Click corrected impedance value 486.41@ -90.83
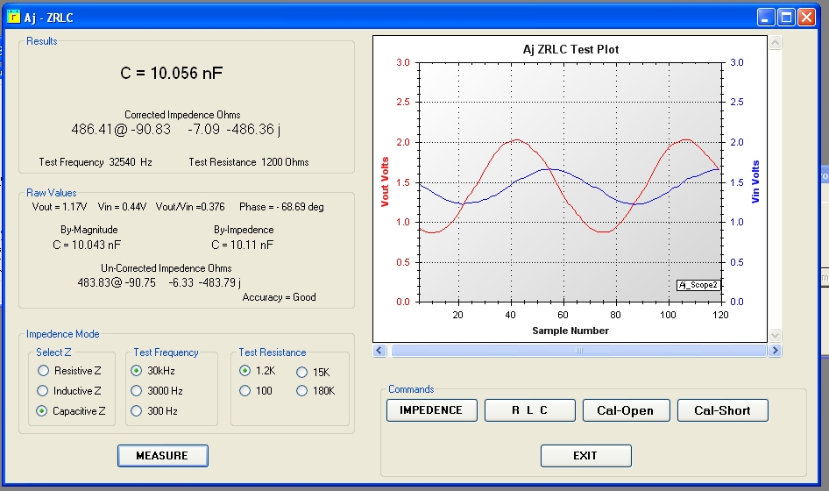The width and height of the screenshot is (829, 491). click(x=121, y=129)
